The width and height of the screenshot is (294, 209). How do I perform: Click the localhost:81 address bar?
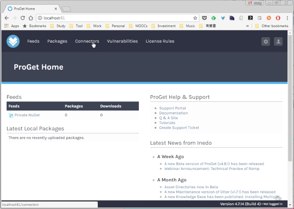(x=117, y=18)
